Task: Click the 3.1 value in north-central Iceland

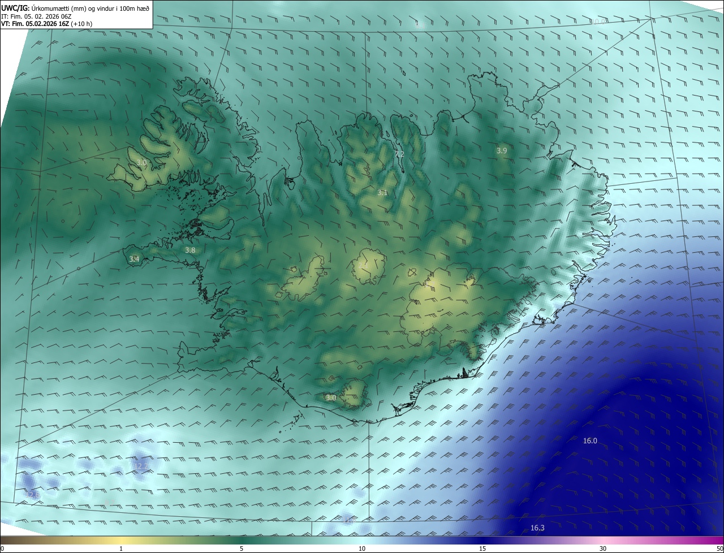Action: [382, 193]
